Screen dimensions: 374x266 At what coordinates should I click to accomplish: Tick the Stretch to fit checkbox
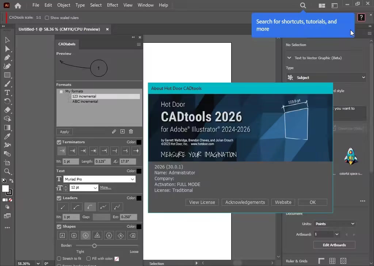pos(59,259)
